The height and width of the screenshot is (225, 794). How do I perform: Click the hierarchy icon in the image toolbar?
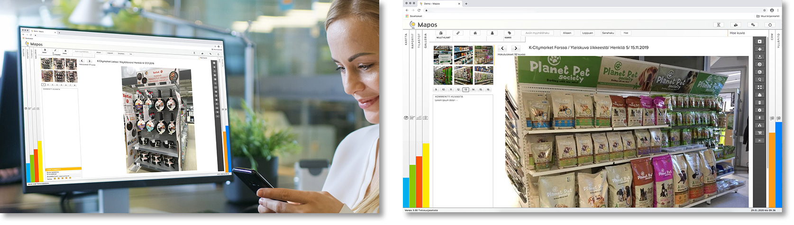[x=760, y=125]
